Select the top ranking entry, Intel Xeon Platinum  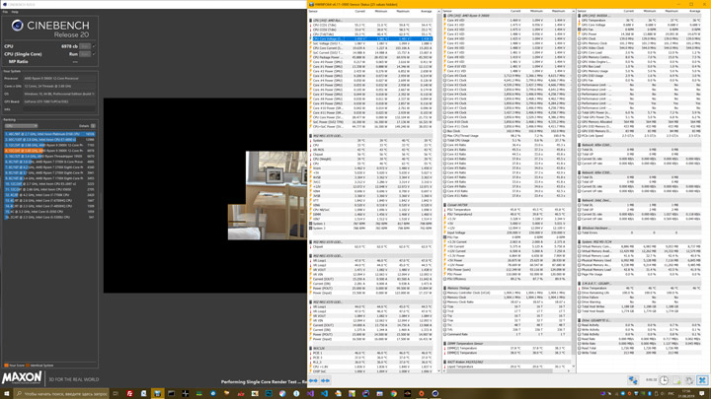point(50,134)
